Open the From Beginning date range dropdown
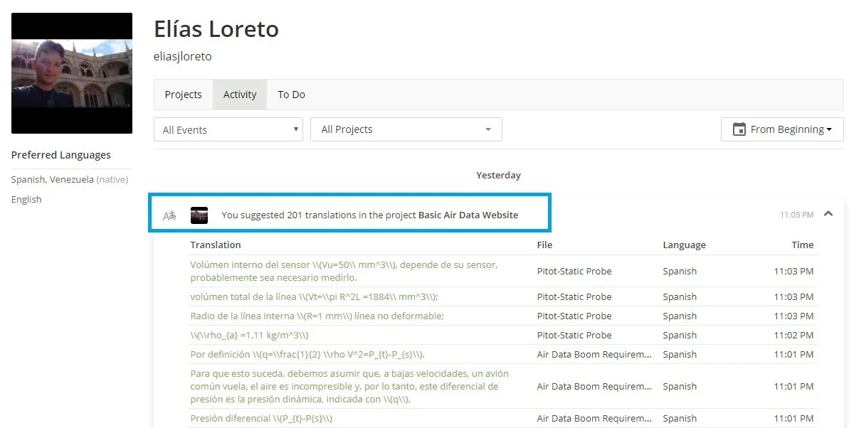849x428 pixels. [782, 129]
